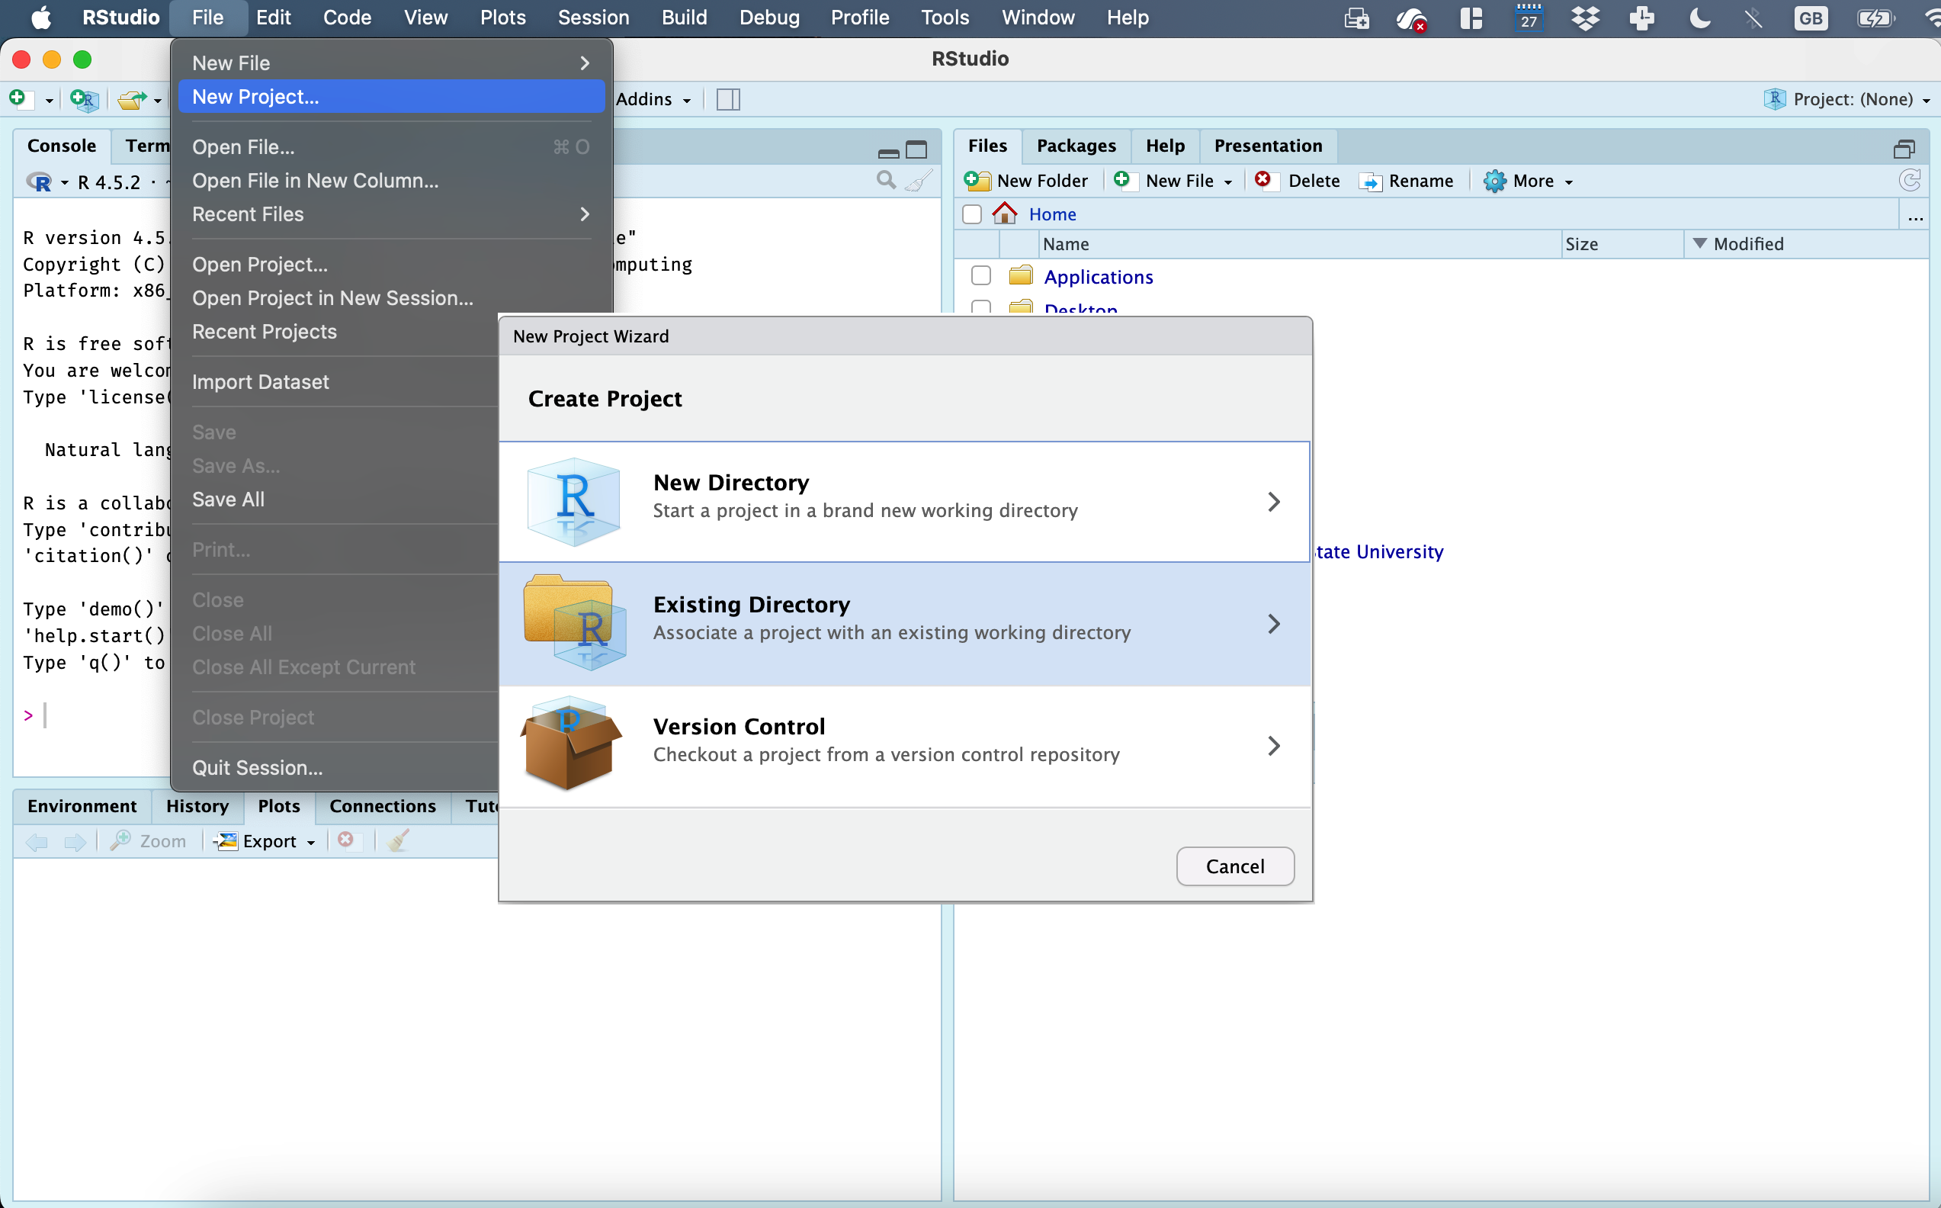The image size is (1941, 1208).
Task: Click the Rename file icon
Action: tap(1370, 182)
